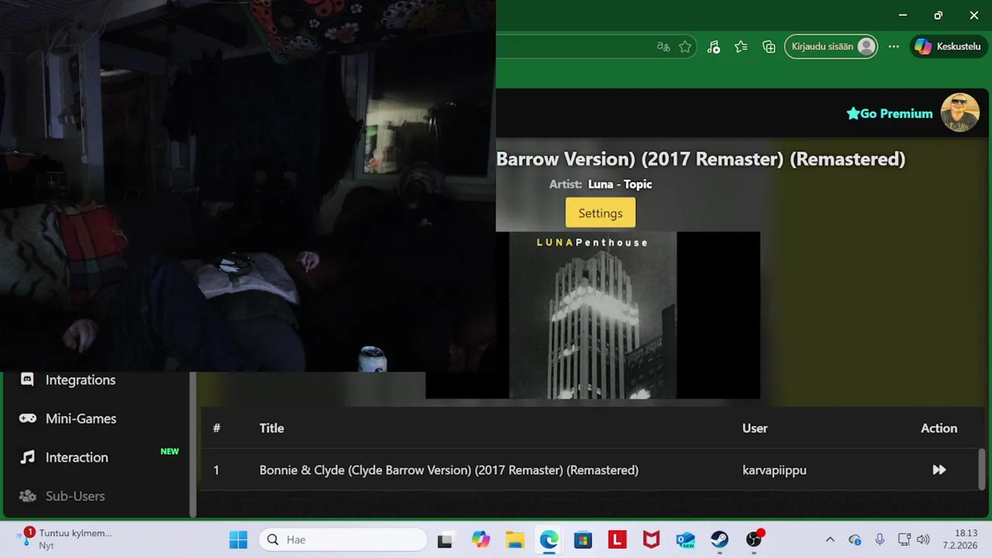Open McAfee from the taskbar
The width and height of the screenshot is (992, 558).
point(651,539)
